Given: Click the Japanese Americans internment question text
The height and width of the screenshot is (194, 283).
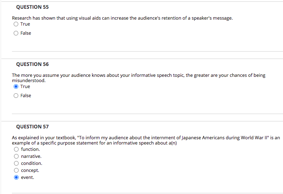Looking at the screenshot, I should (x=146, y=140).
